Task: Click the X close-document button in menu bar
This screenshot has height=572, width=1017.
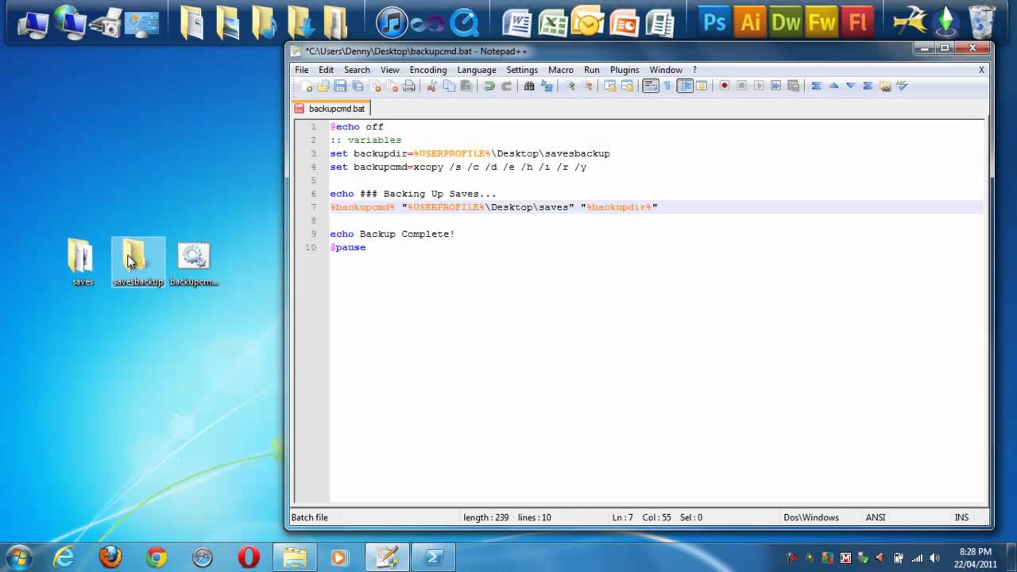Action: coord(981,70)
